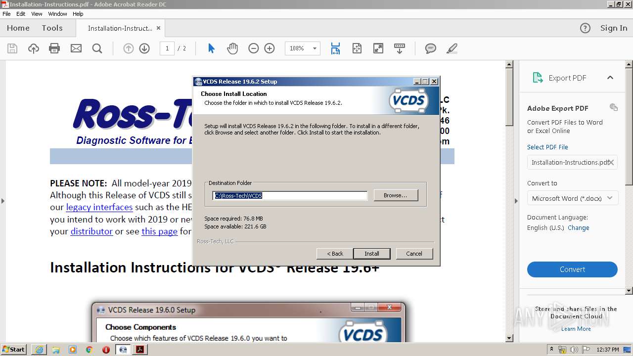Click the cloud upload icon
Screen dimensions: 633x356
click(x=34, y=48)
